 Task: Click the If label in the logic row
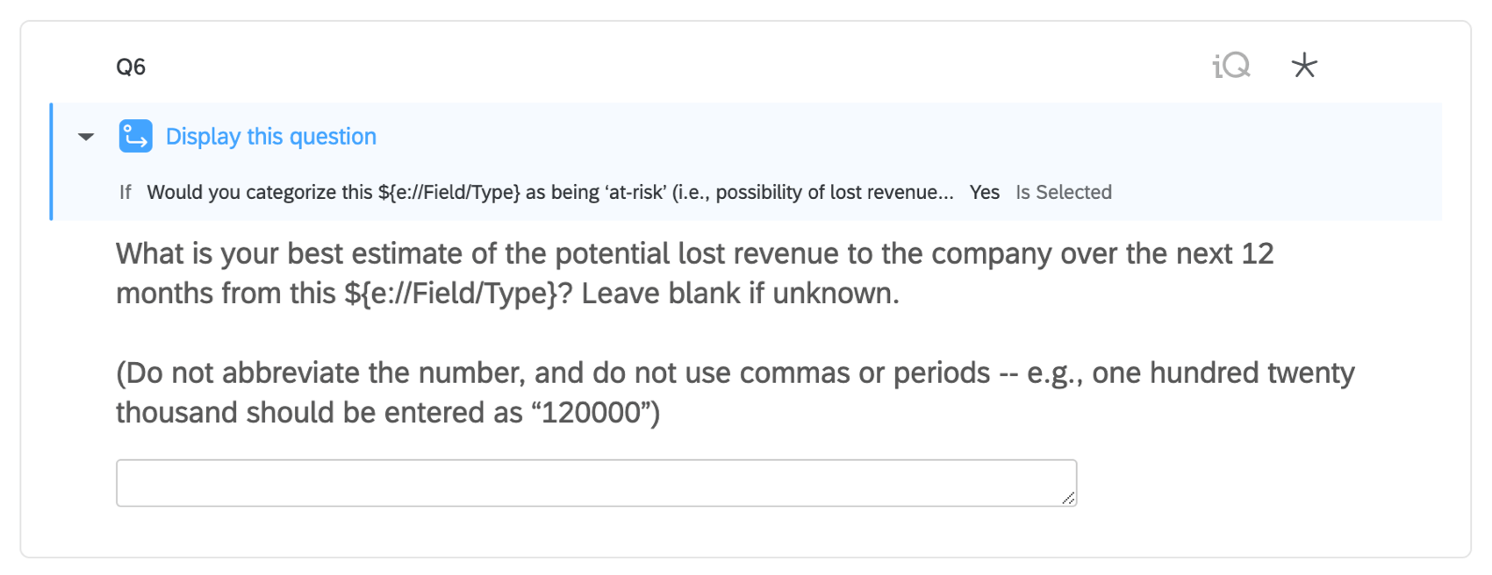pos(124,192)
